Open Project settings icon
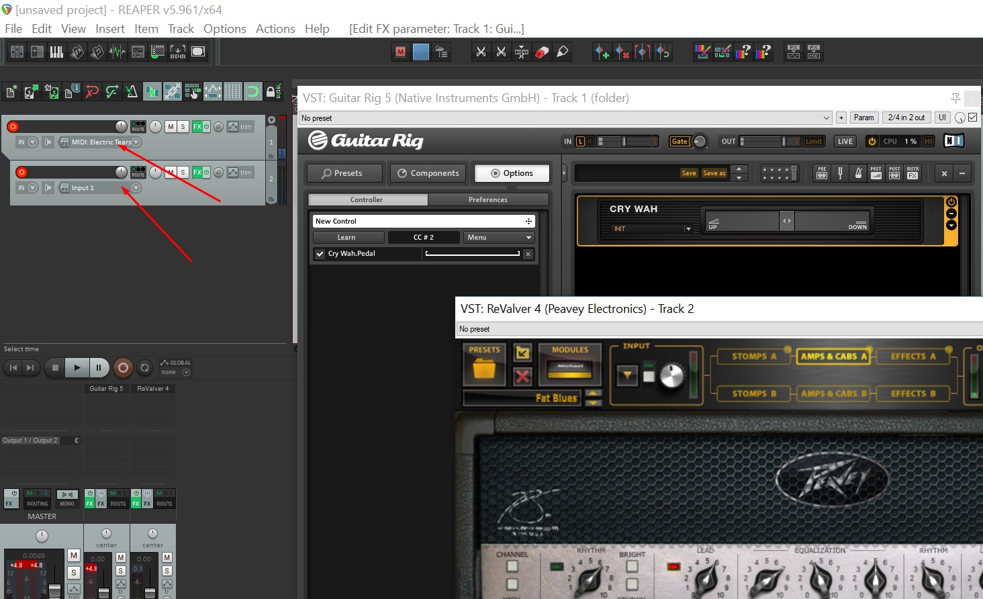The width and height of the screenshot is (983, 599). click(x=72, y=91)
